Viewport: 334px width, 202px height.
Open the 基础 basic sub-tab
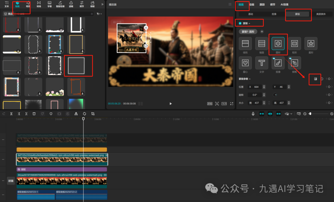click(251, 14)
